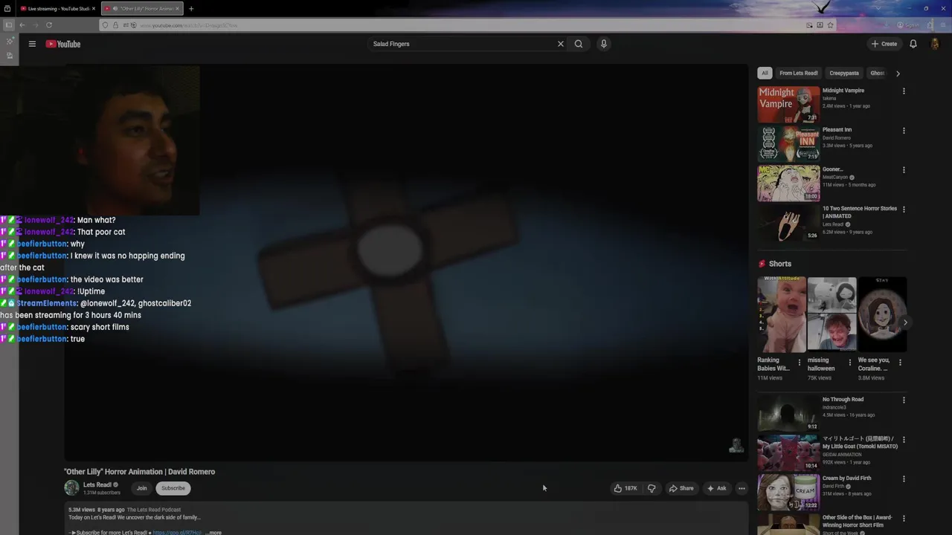Open the browser extensions icon
Screen dimensions: 952x535
pos(930,25)
